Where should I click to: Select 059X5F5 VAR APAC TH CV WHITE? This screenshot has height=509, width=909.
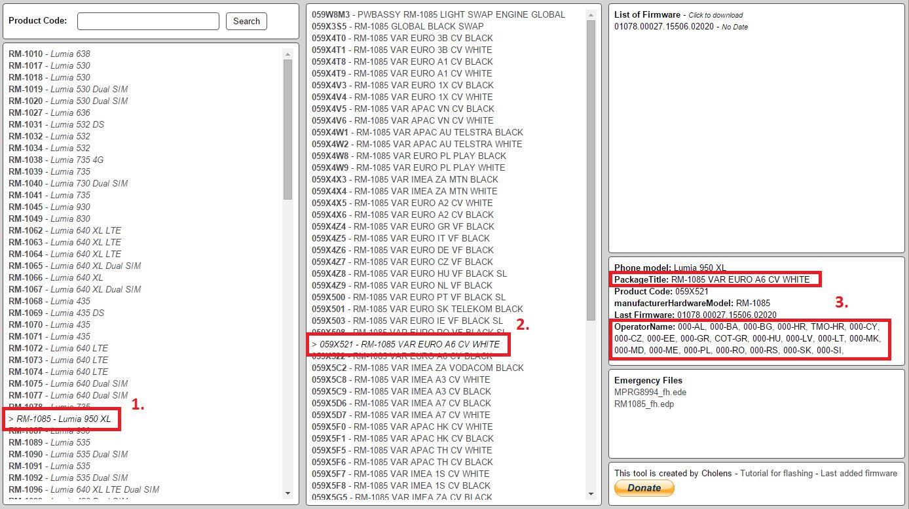pos(402,450)
